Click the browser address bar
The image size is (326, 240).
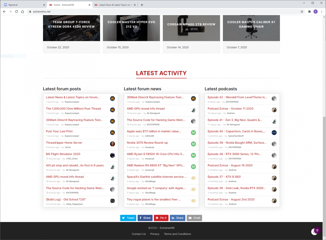click(100, 11)
